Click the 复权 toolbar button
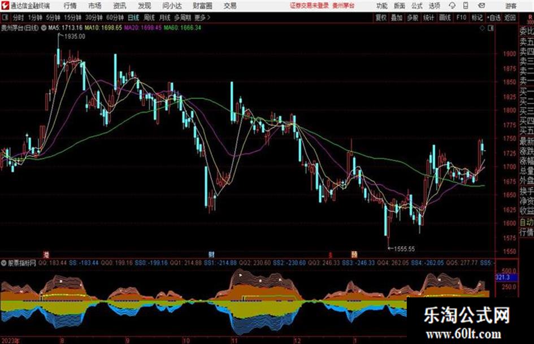 [381, 18]
